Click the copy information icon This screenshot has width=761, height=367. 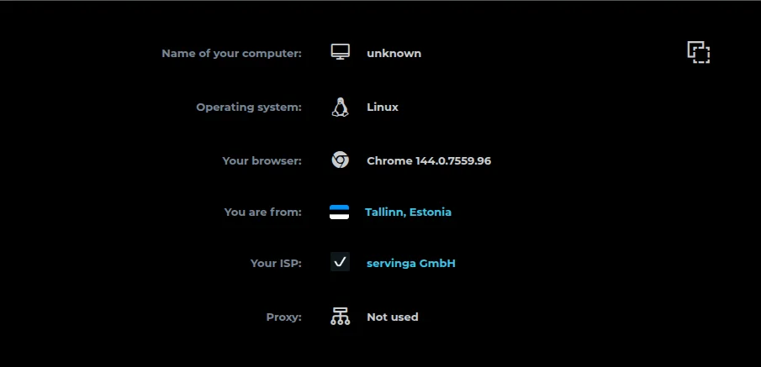pyautogui.click(x=698, y=52)
